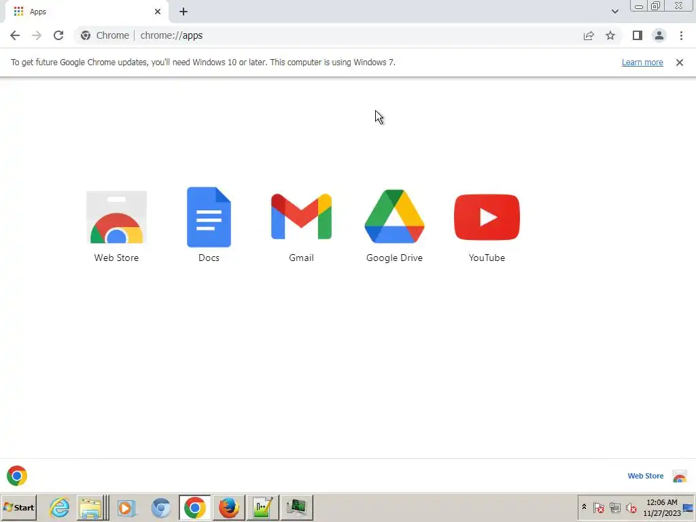Image resolution: width=696 pixels, height=522 pixels.
Task: Open the Notepad++ taskbar icon
Action: click(263, 507)
